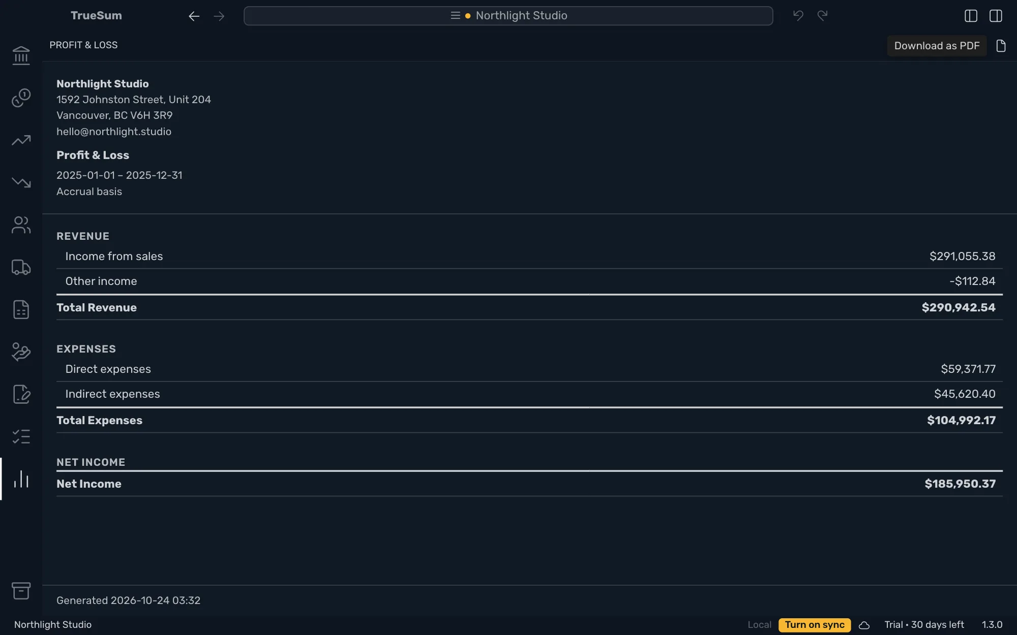Select the Direct expenses row

click(529, 369)
